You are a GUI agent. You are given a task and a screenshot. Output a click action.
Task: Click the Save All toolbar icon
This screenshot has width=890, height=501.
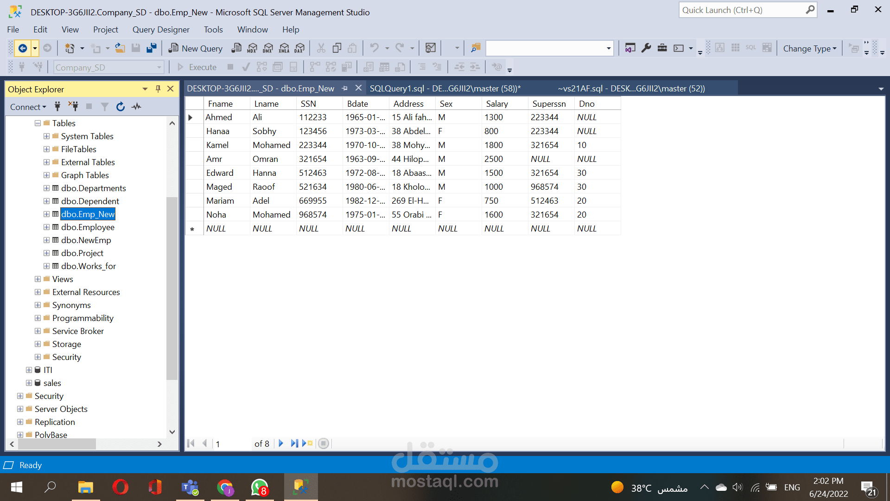tap(151, 48)
